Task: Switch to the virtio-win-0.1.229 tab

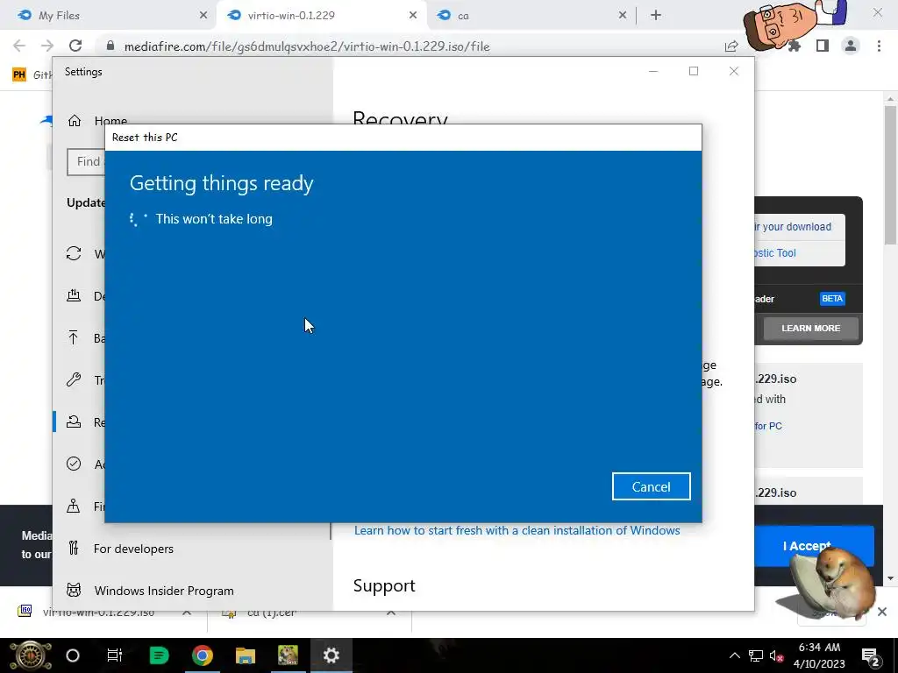Action: (321, 16)
